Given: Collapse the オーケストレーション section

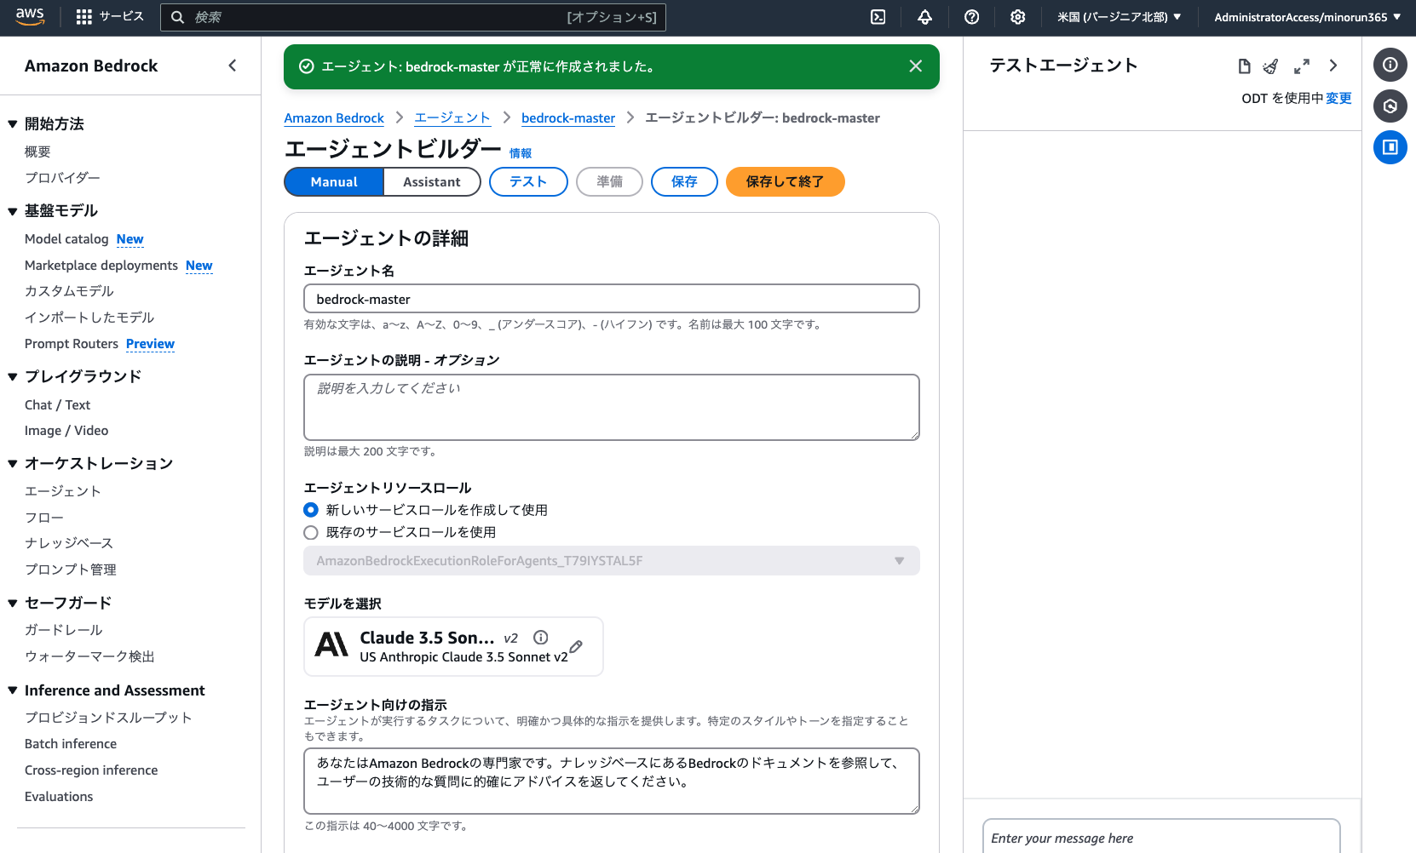Looking at the screenshot, I should pos(13,464).
